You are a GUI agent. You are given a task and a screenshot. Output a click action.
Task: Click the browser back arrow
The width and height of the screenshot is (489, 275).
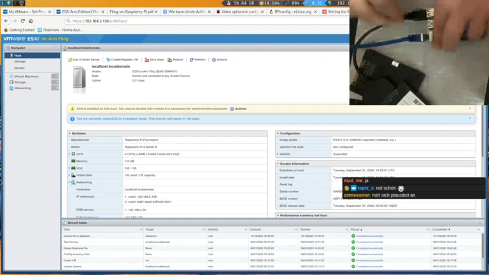(6, 21)
